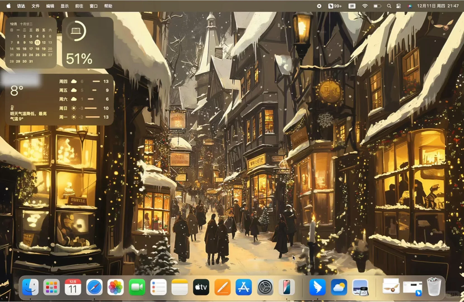Screen dimensions: 464x302
Task: Open the Weather app in the Dock
Action: 339,287
